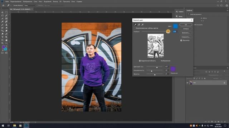Select the Clone Stamp tool

[x=6, y=25]
